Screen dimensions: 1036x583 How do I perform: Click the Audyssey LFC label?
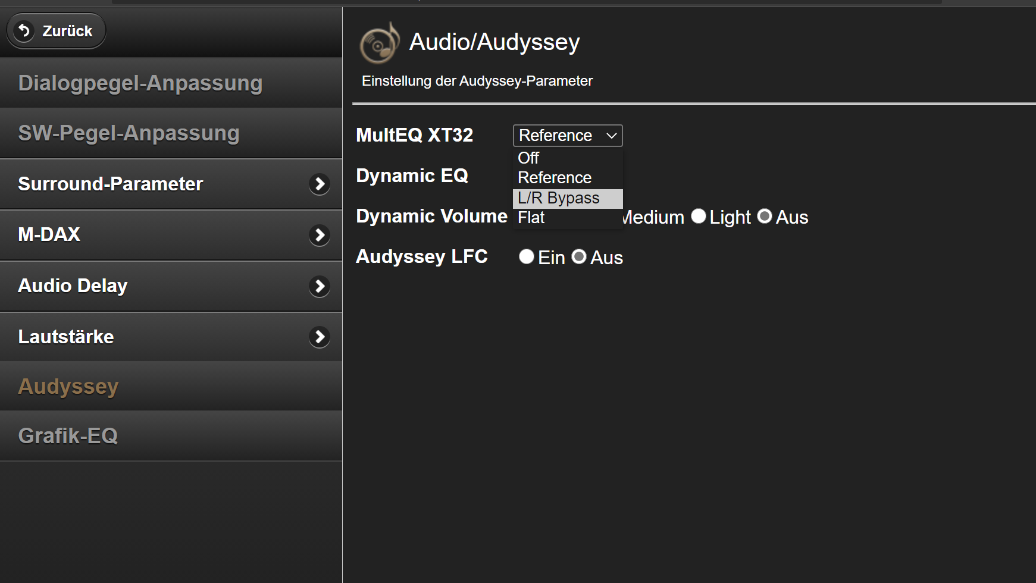click(x=422, y=256)
